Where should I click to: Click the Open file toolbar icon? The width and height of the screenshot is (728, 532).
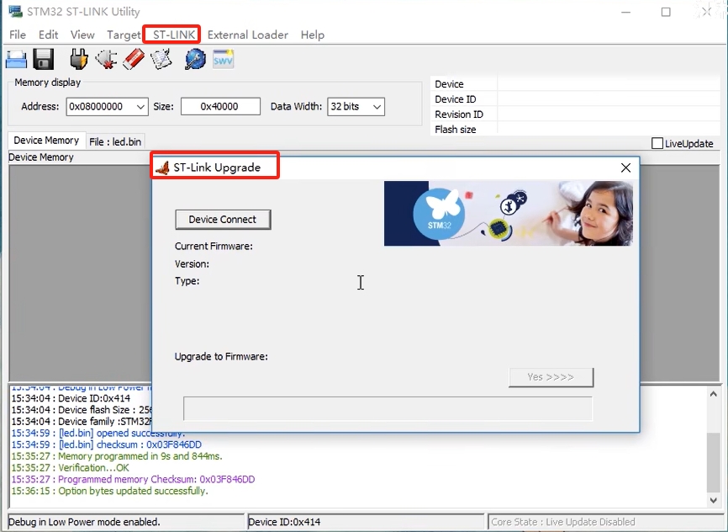[16, 60]
